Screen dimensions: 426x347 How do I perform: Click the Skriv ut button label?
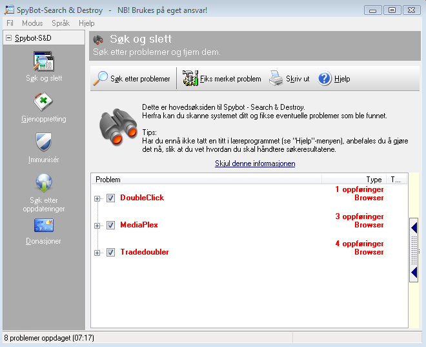pos(298,79)
